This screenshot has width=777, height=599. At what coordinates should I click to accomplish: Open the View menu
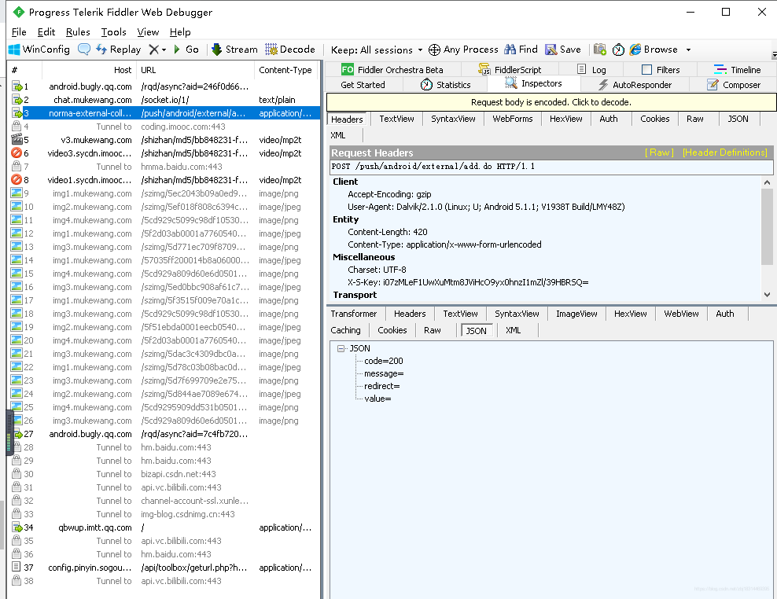pos(148,31)
